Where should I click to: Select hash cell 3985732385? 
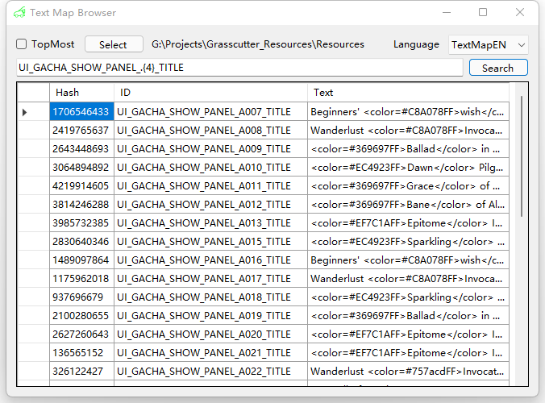pyautogui.click(x=81, y=222)
